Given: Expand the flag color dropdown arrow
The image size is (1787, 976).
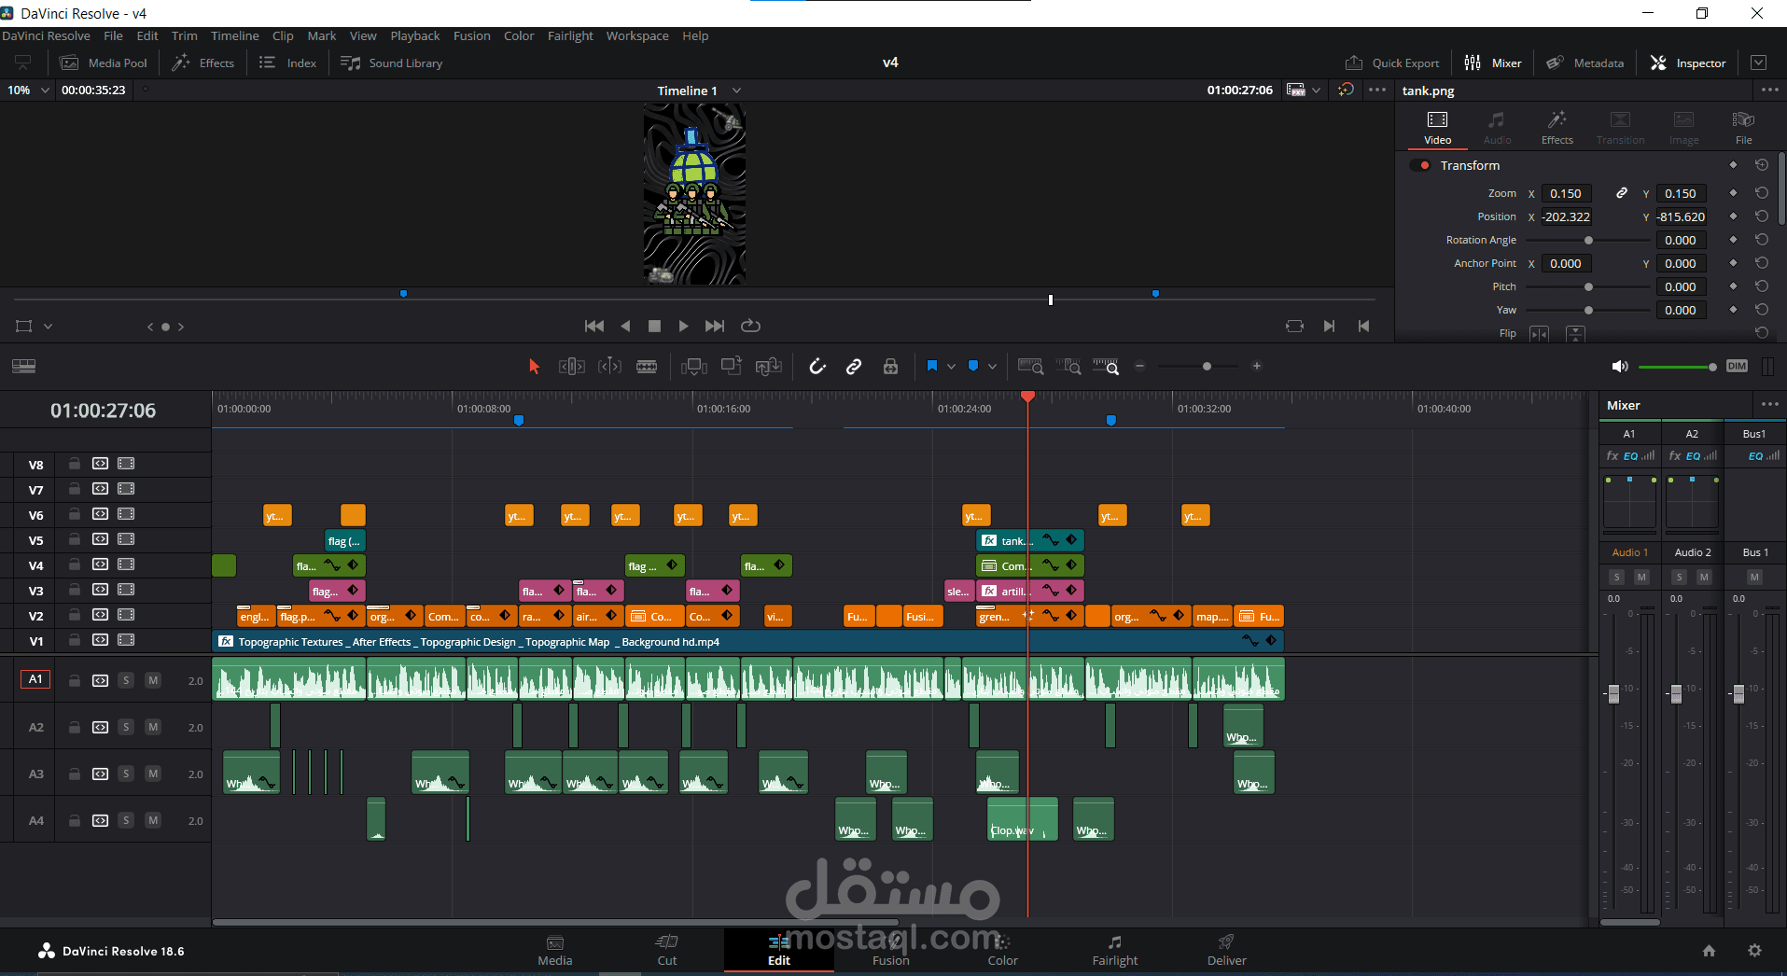Looking at the screenshot, I should click(951, 367).
